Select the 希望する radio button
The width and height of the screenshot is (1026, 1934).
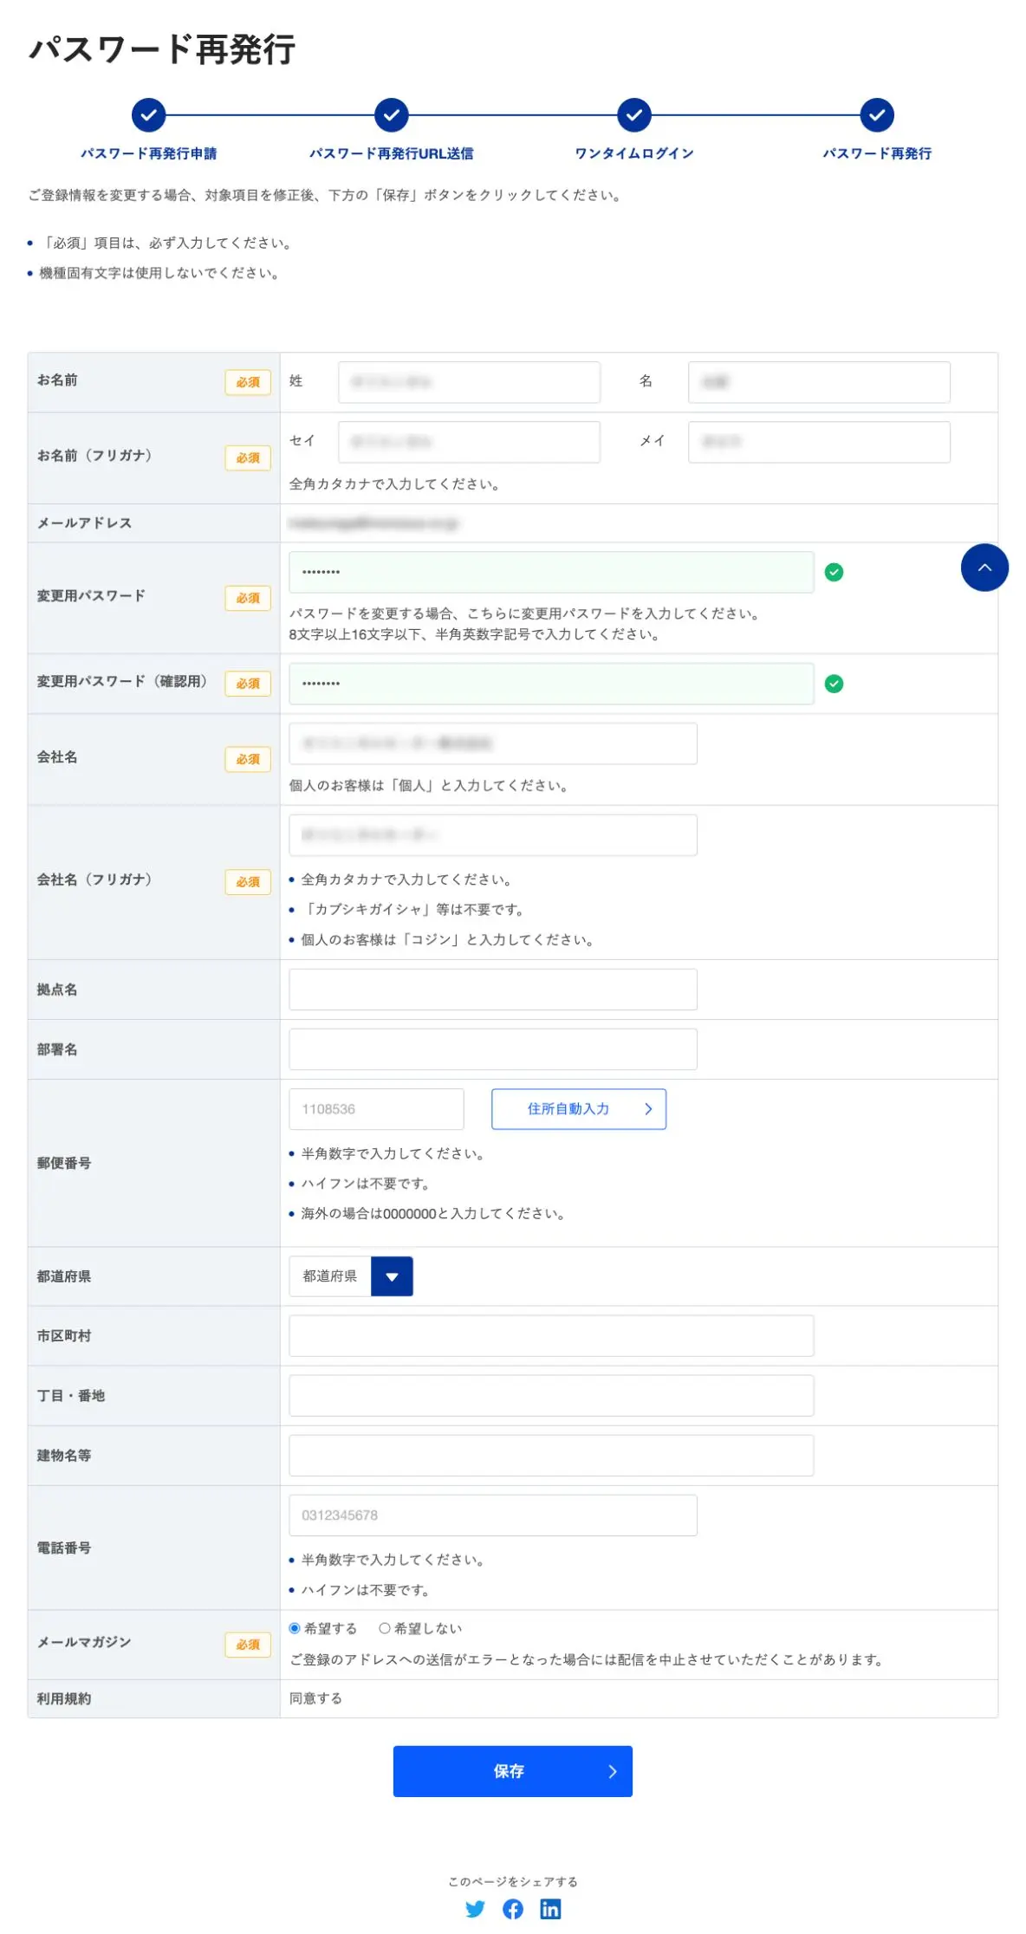(x=295, y=1628)
